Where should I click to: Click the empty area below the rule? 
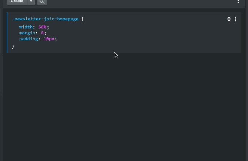(124, 107)
